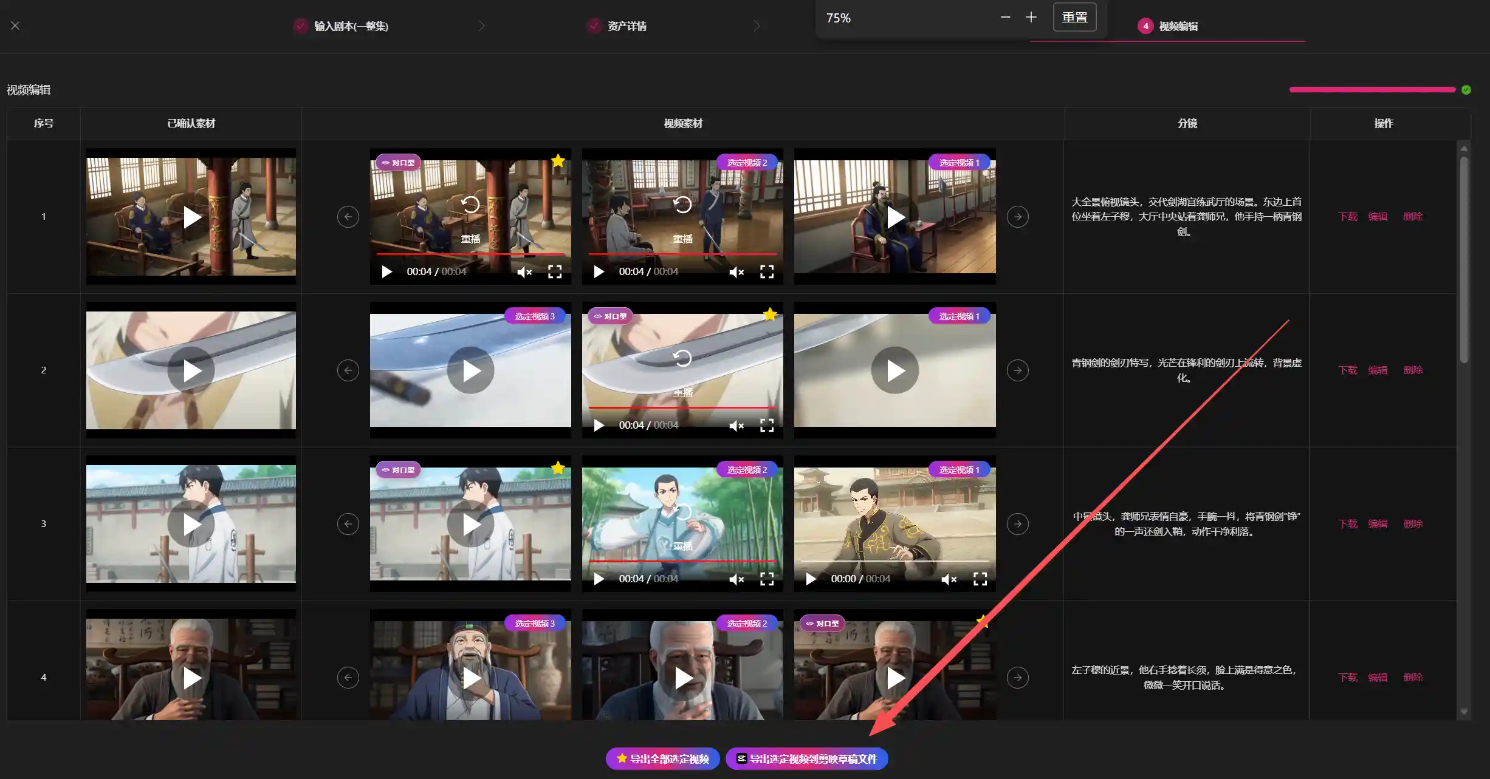The image size is (1490, 779).
Task: Click the left arrow in row 1 video carousel
Action: [348, 217]
